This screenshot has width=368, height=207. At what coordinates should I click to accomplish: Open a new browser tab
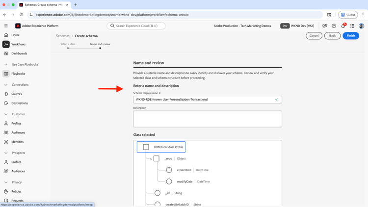[76, 5]
